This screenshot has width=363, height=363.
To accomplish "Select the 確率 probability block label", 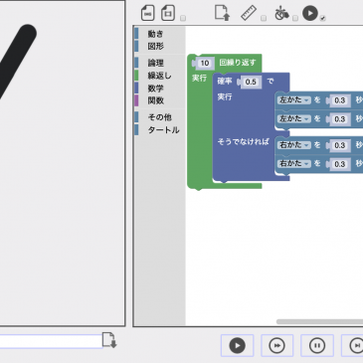I will coord(225,82).
